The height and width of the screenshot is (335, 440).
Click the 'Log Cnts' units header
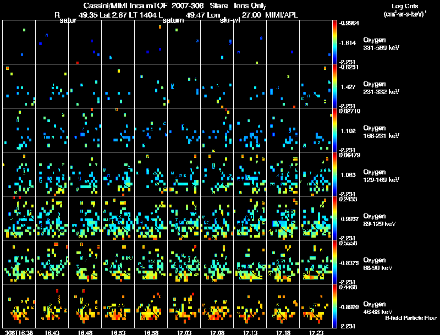[405, 6]
